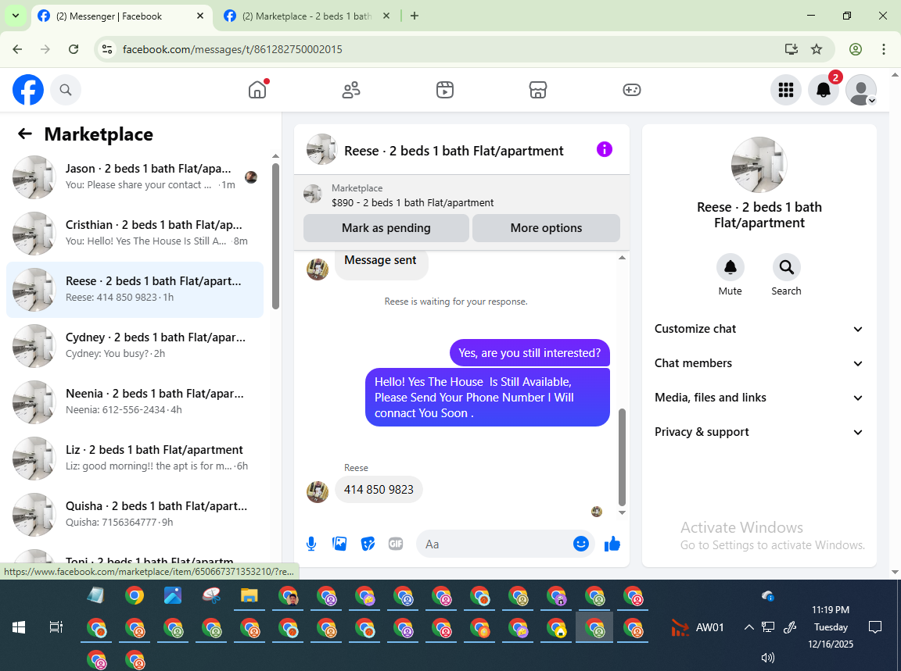Choose a GIF icon
This screenshot has width=901, height=671.
395,544
